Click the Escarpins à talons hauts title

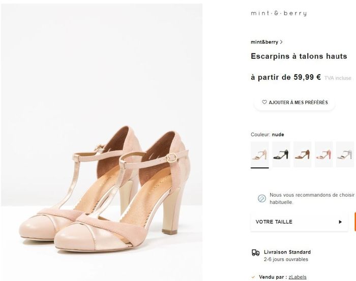[x=299, y=56]
